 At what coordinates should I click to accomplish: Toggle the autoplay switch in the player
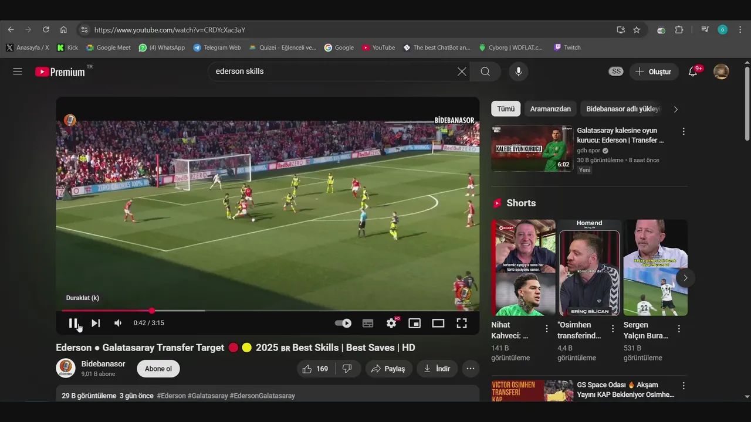pos(343,323)
